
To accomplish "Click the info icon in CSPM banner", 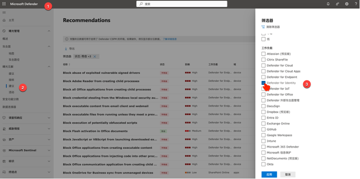I will tap(67, 39).
